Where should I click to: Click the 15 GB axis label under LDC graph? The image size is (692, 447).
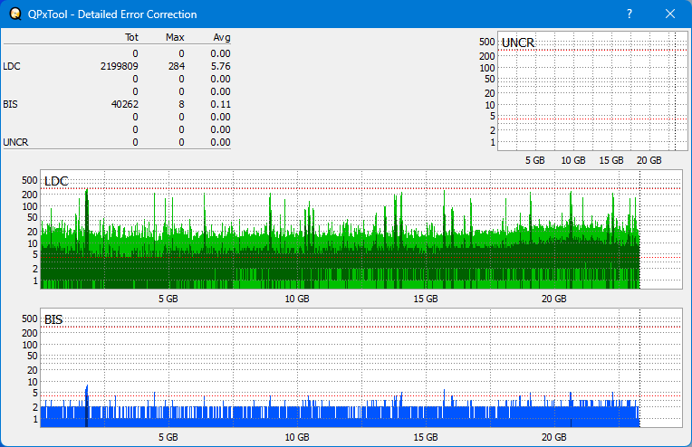[426, 299]
